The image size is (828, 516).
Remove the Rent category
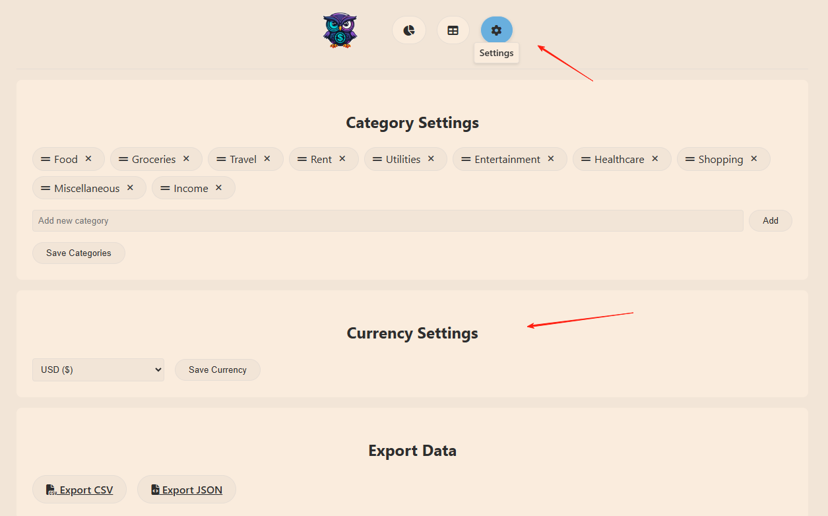(342, 159)
